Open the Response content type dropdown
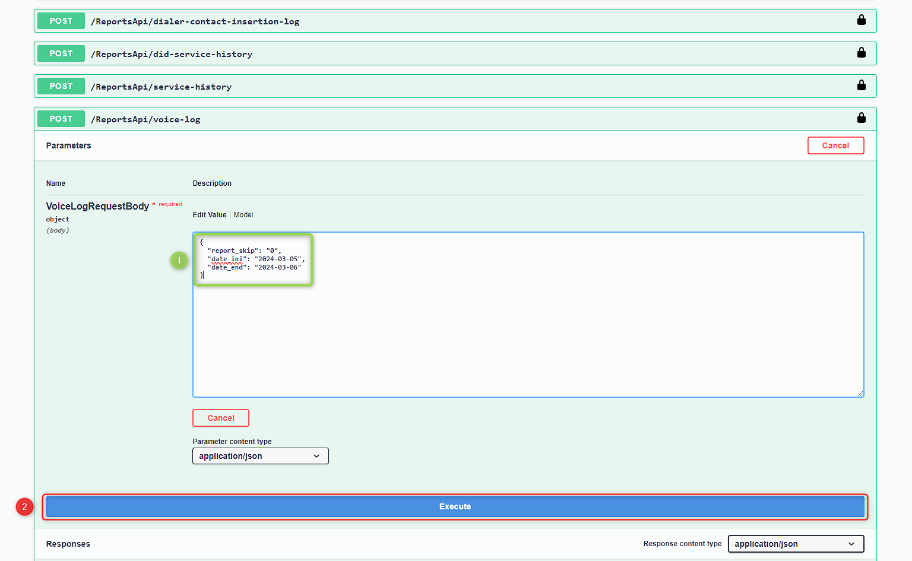912x561 pixels. tap(796, 544)
